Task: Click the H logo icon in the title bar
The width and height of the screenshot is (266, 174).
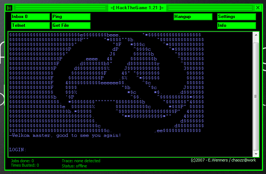Action: [x=9, y=8]
